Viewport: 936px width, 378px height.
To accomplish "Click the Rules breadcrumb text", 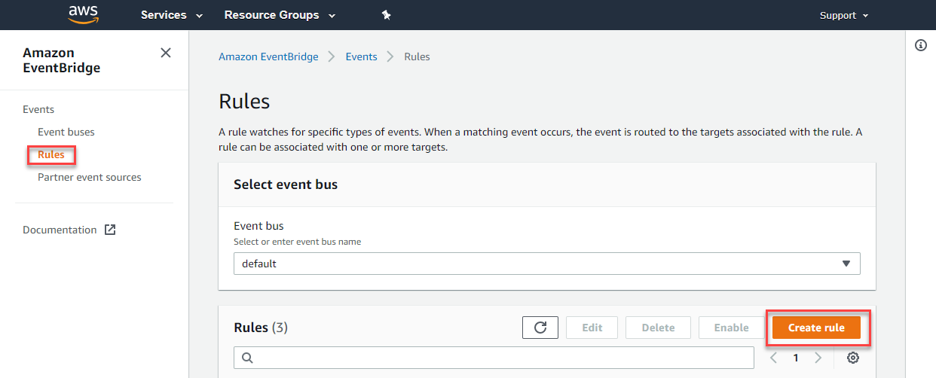I will click(x=417, y=56).
